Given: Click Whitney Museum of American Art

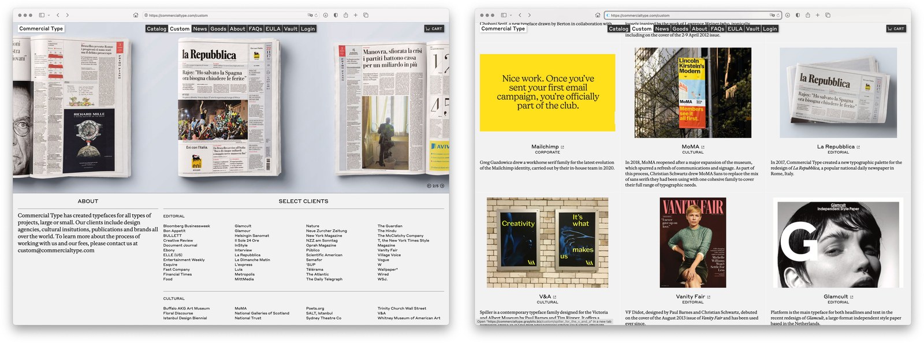Looking at the screenshot, I should 409,318.
